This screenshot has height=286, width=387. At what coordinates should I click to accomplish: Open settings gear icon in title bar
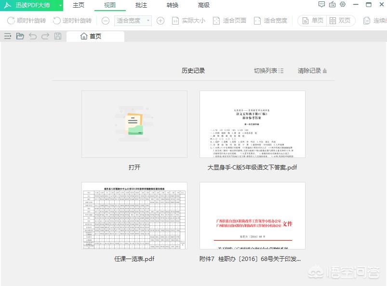pyautogui.click(x=343, y=4)
